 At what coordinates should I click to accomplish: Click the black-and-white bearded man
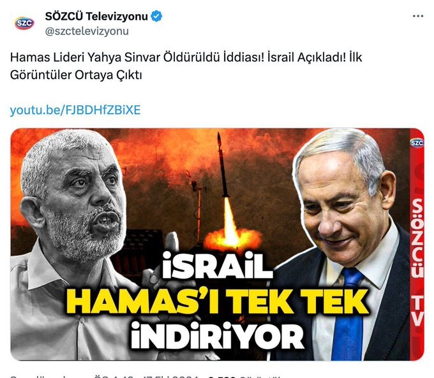72,244
